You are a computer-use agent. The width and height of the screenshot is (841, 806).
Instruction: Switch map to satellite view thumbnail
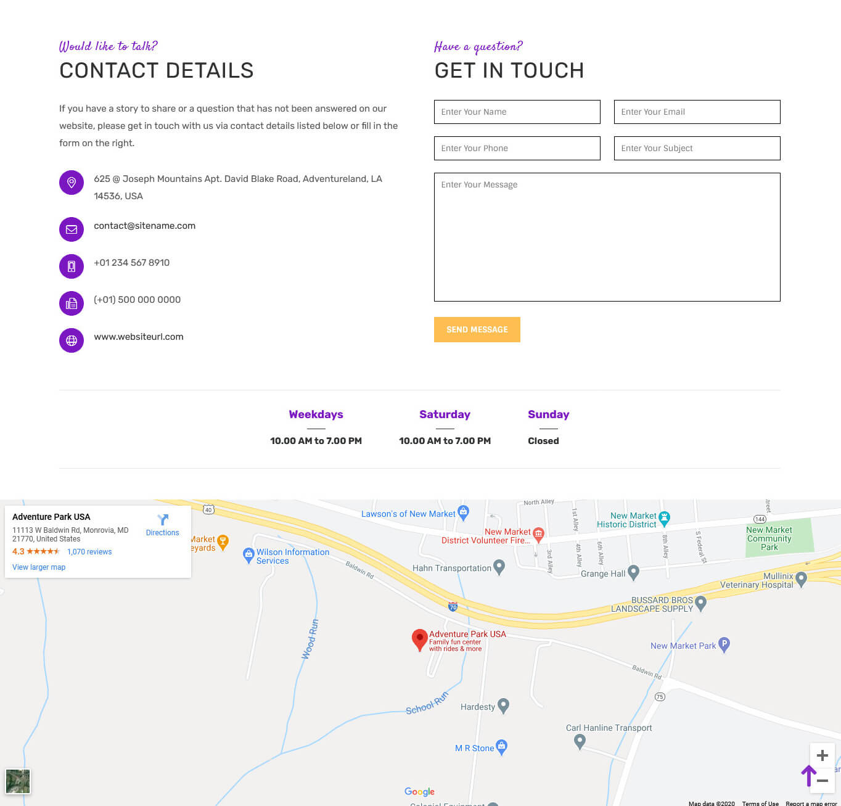[x=18, y=781]
